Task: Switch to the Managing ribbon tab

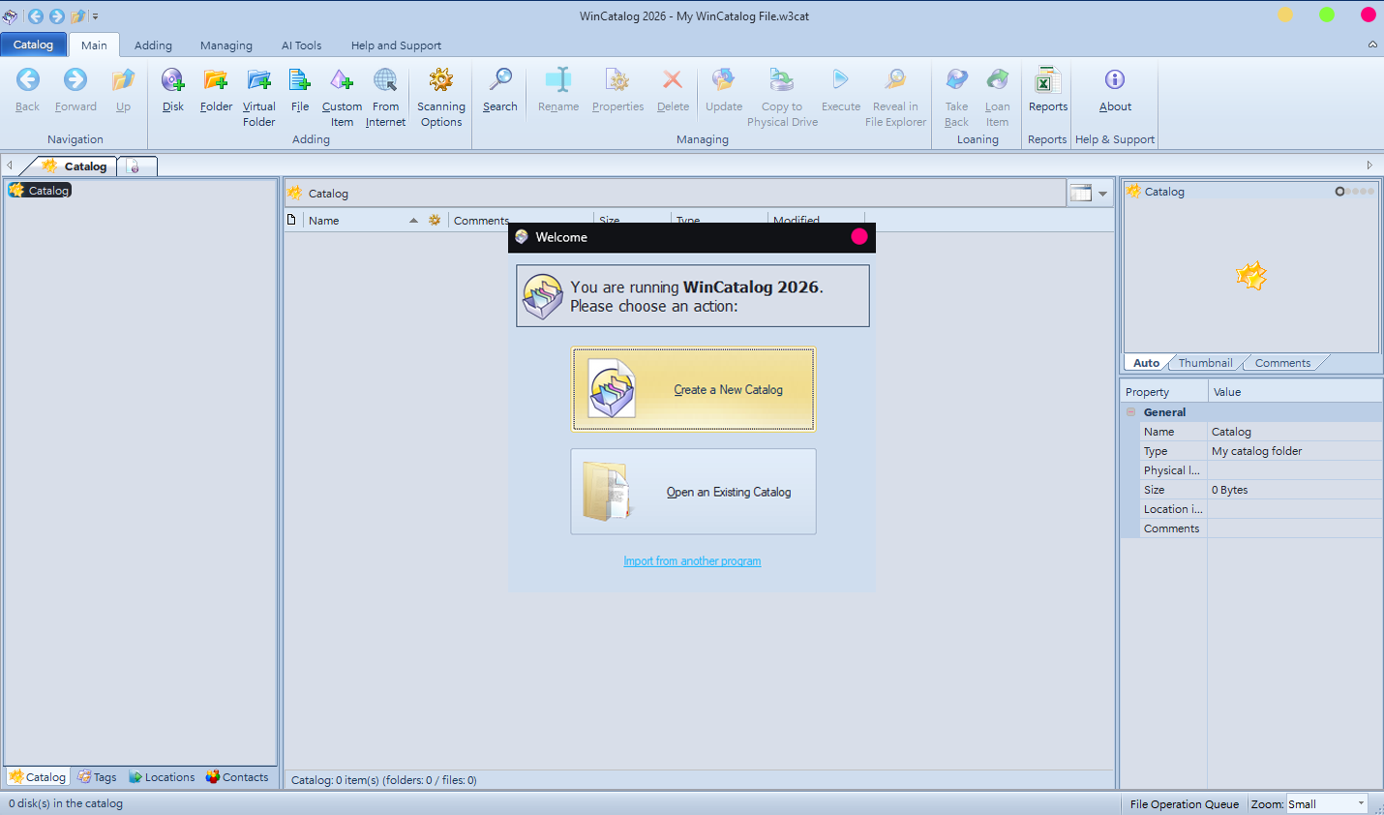Action: (226, 45)
